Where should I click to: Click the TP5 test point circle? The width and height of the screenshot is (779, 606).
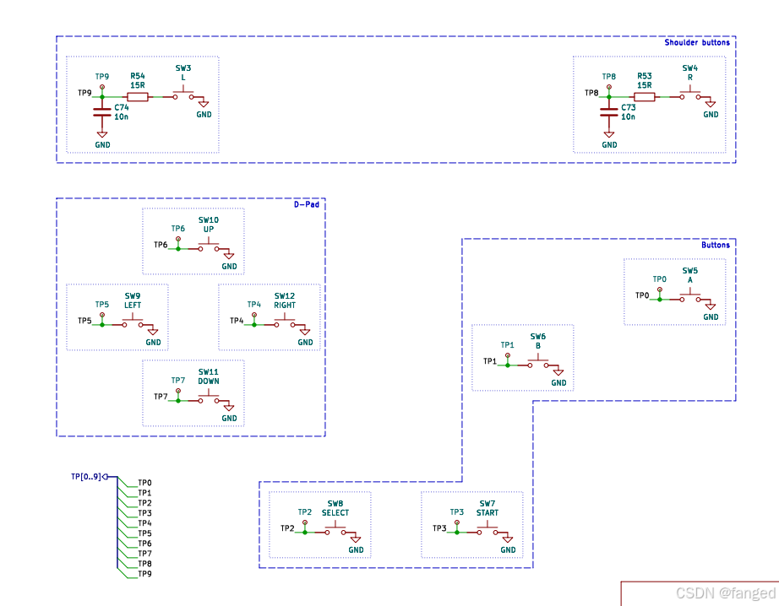pyautogui.click(x=102, y=315)
